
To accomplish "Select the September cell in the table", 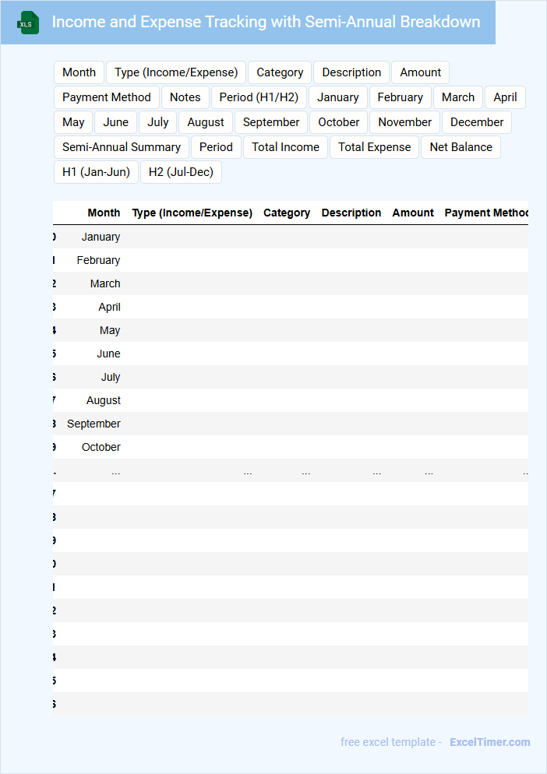I will 94,424.
